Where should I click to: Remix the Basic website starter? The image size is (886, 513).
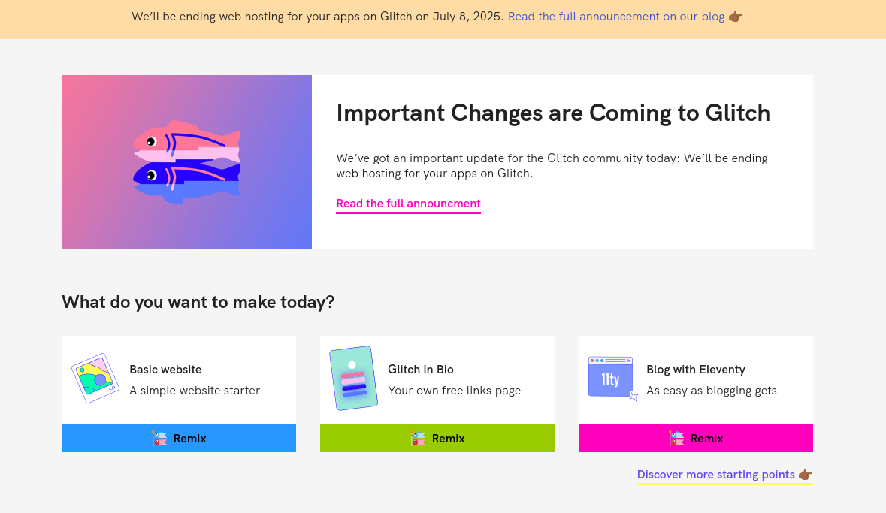click(x=179, y=439)
